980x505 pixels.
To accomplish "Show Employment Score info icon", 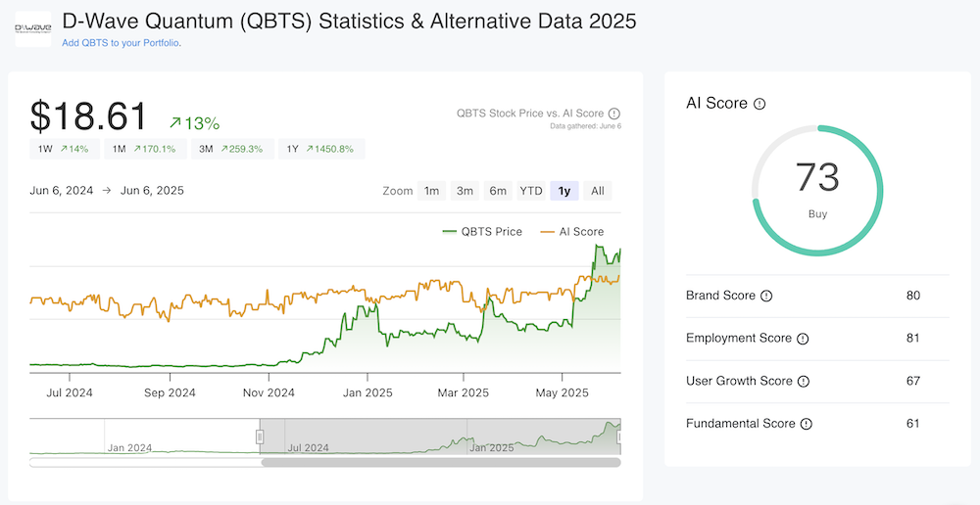I will 803,339.
